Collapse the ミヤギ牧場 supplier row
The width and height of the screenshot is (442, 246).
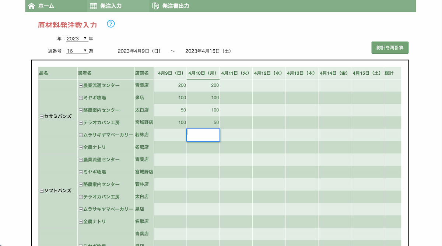(80, 97)
